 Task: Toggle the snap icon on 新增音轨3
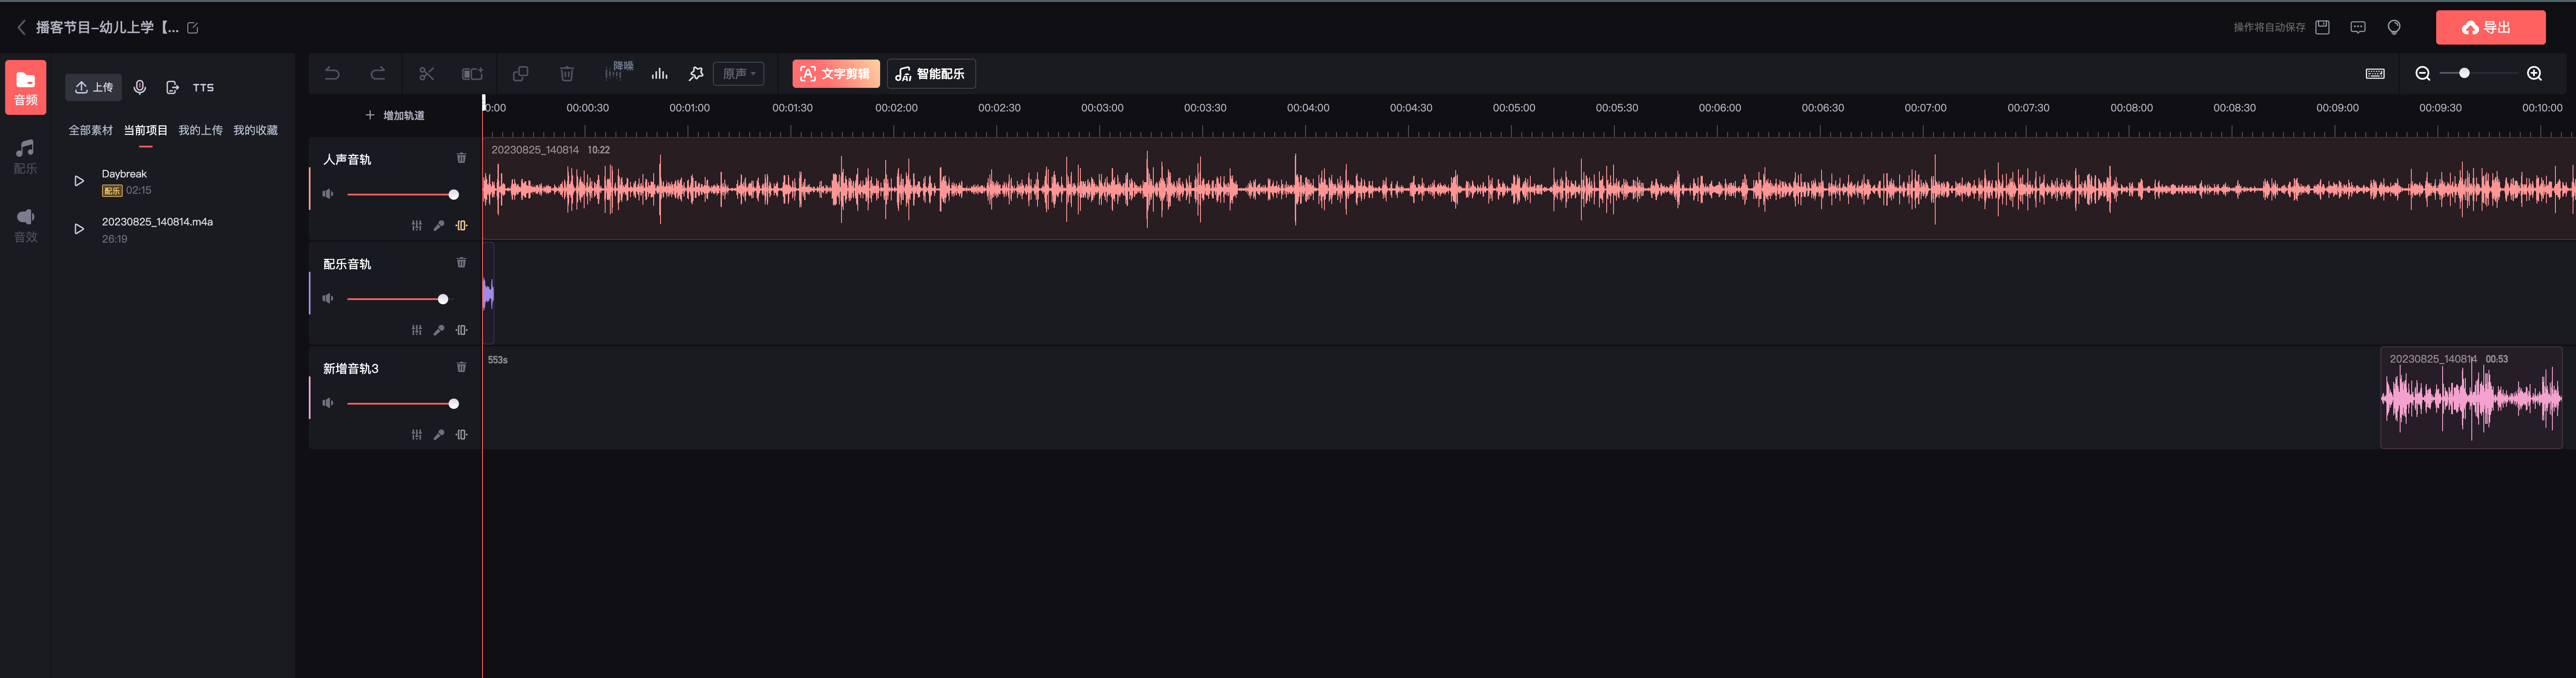[461, 435]
